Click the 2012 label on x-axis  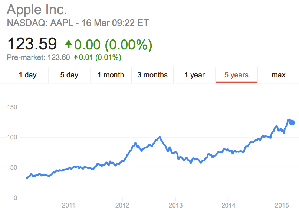tap(122, 205)
